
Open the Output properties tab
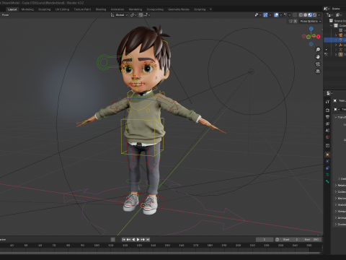(x=327, y=117)
